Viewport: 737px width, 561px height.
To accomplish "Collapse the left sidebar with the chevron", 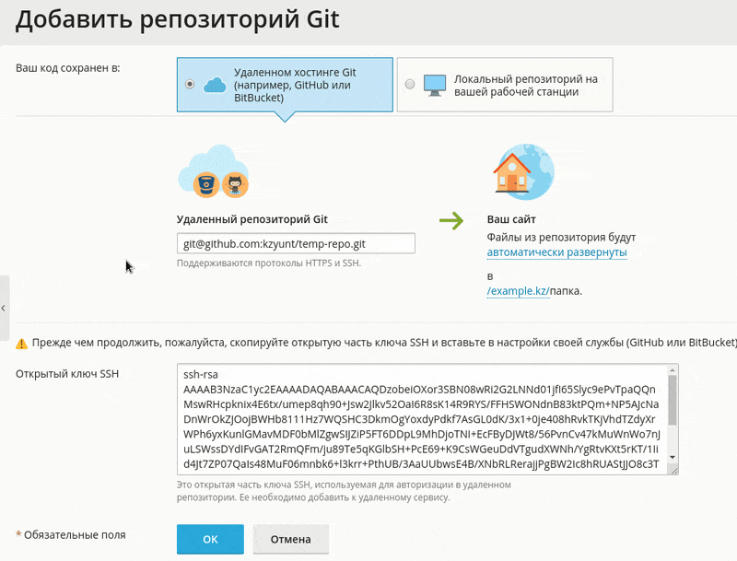I will (5, 307).
